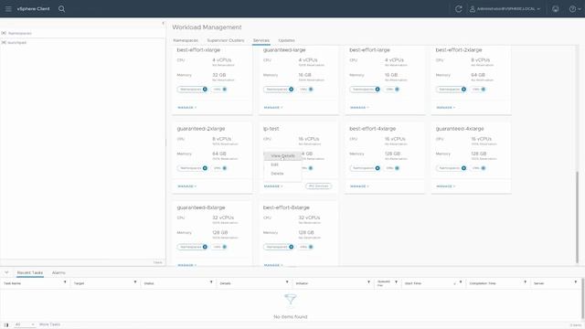Screen dimensions: 585x329
Task: Filter the Initiator column
Action: 368,282
